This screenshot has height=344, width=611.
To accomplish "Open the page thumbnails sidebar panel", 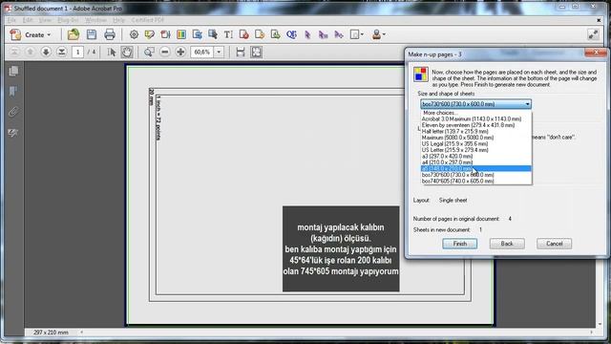I will pos(13,71).
